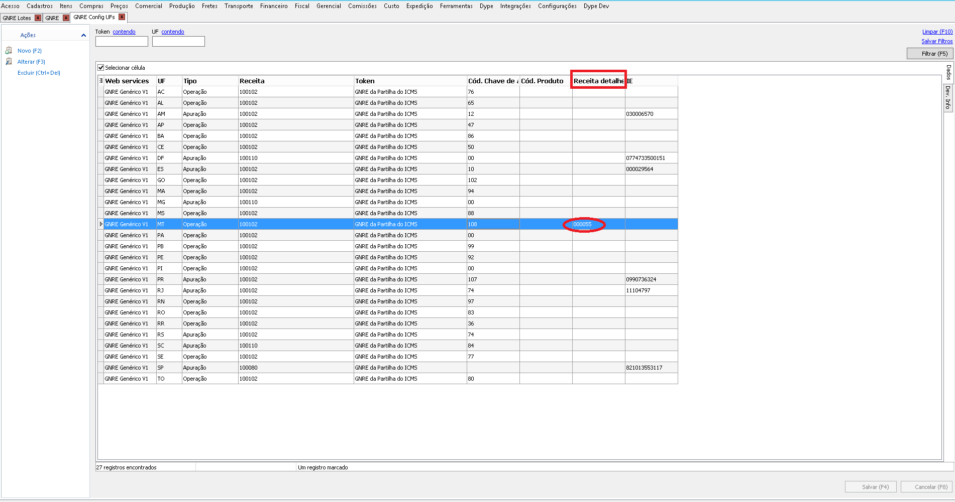The width and height of the screenshot is (955, 502).
Task: Select the 100080 Receita cell
Action: coord(296,368)
